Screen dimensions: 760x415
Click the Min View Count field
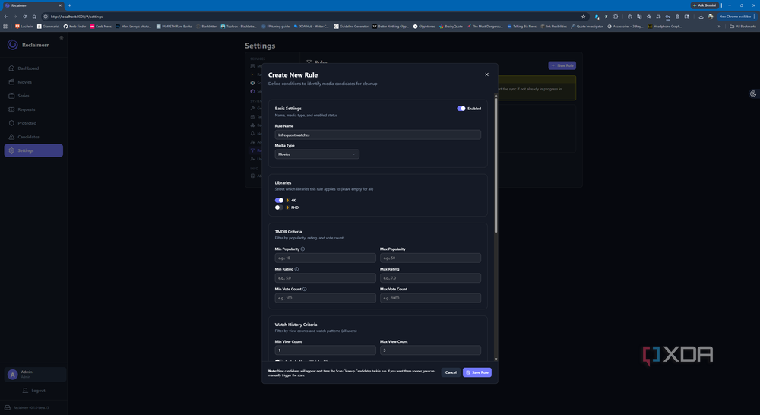325,350
